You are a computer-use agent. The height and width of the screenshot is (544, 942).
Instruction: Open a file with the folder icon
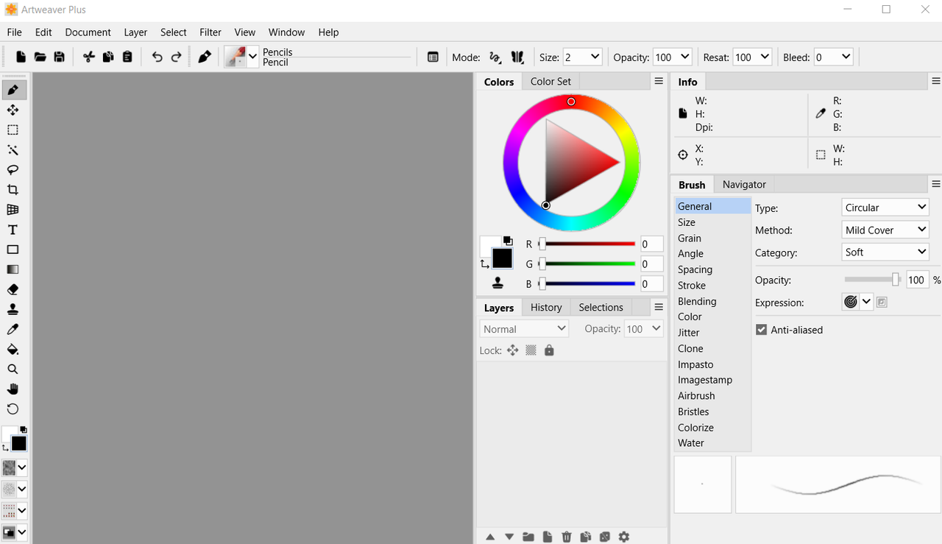pyautogui.click(x=40, y=57)
